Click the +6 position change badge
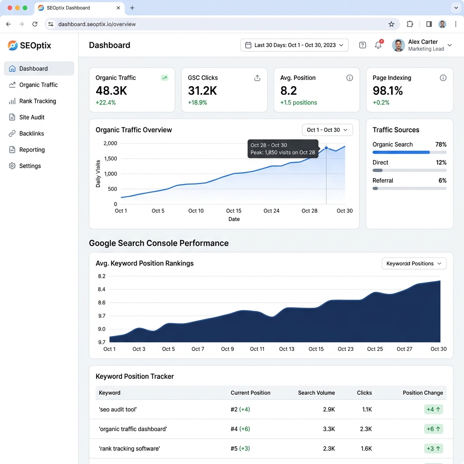The image size is (464, 464). tap(434, 429)
